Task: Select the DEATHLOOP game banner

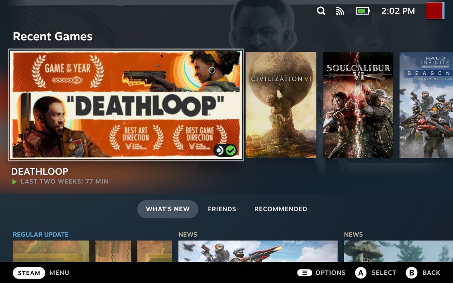Action: point(126,105)
